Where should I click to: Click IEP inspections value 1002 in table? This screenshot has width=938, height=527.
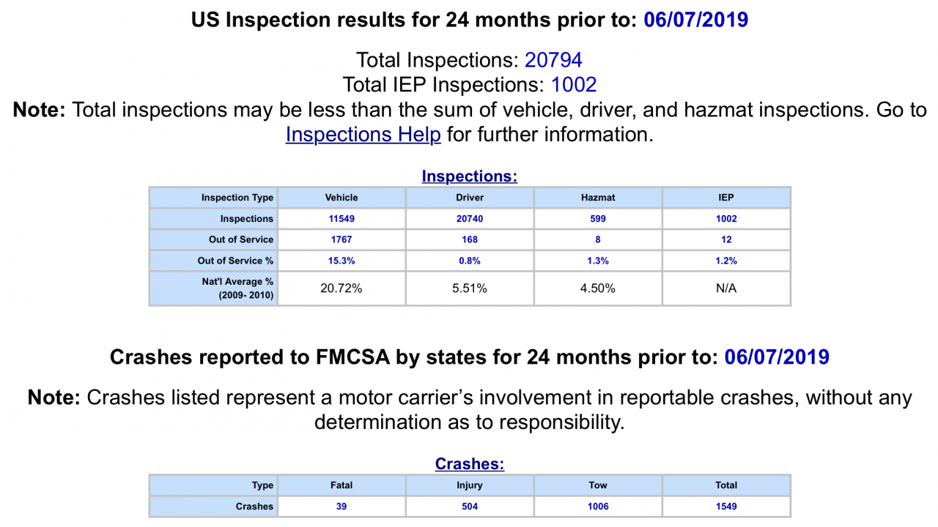click(x=726, y=219)
